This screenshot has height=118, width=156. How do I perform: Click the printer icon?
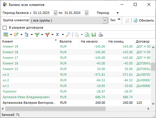click(x=101, y=35)
